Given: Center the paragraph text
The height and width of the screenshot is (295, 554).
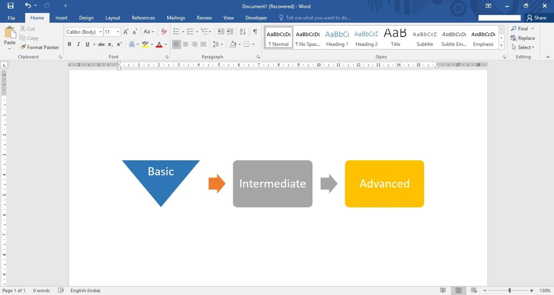Looking at the screenshot, I should 186,44.
